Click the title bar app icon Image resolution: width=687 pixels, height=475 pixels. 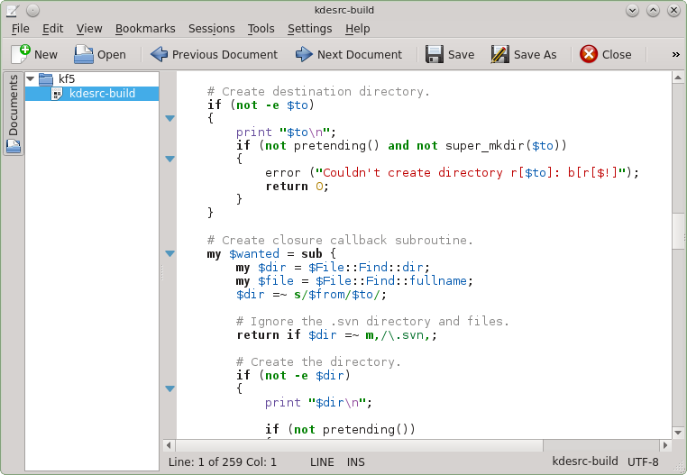coord(13,10)
